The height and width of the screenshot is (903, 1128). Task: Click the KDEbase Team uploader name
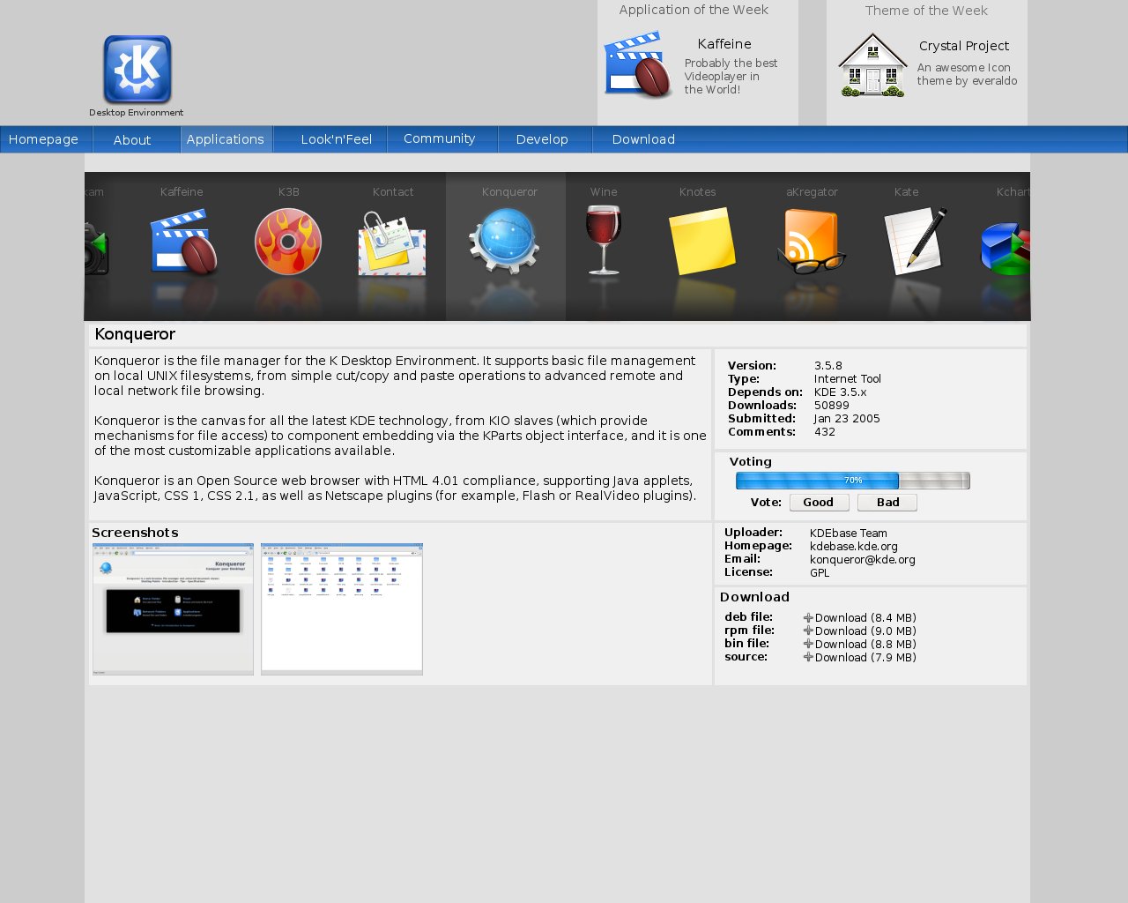coord(849,534)
